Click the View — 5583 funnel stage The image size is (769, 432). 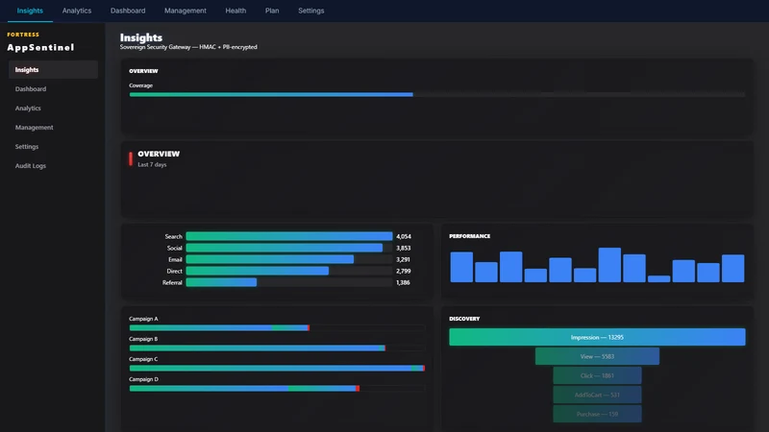pos(597,356)
